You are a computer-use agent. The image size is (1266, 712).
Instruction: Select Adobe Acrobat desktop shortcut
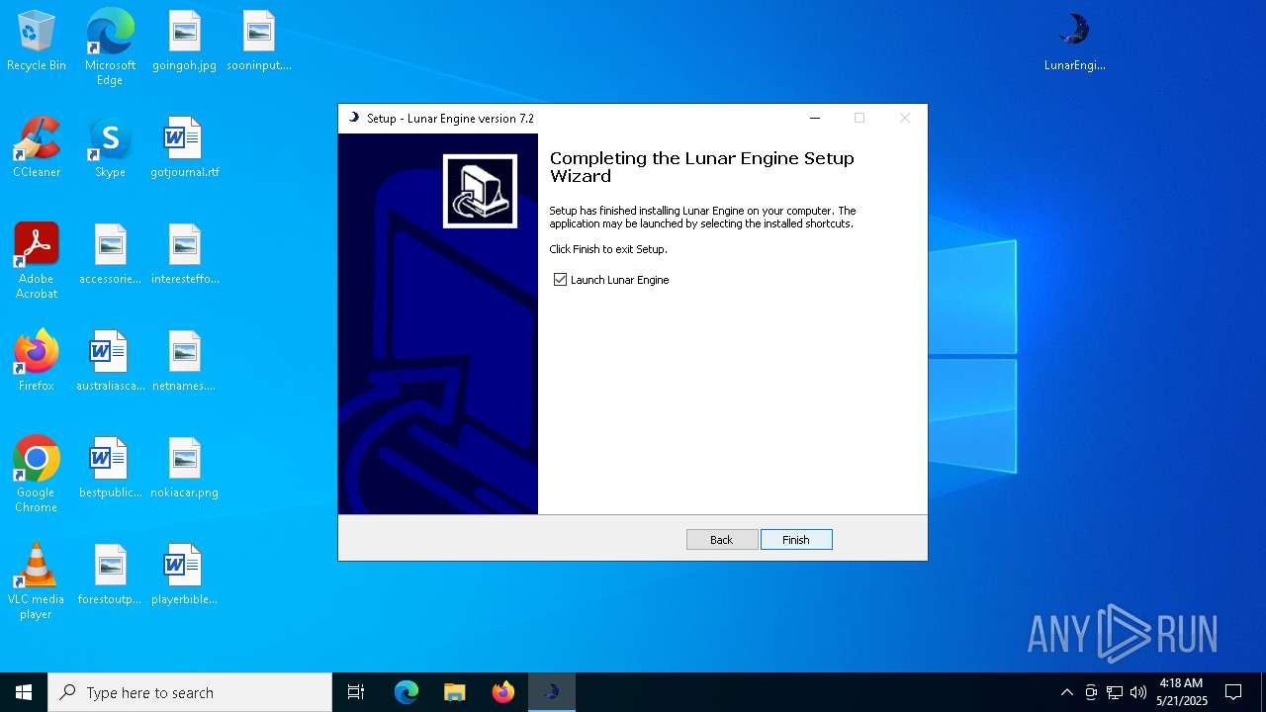tap(37, 261)
